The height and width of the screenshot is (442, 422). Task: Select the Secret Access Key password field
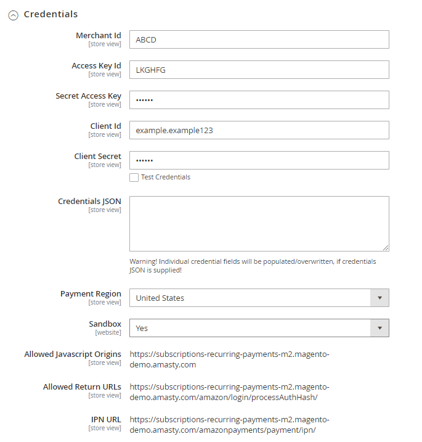click(259, 100)
